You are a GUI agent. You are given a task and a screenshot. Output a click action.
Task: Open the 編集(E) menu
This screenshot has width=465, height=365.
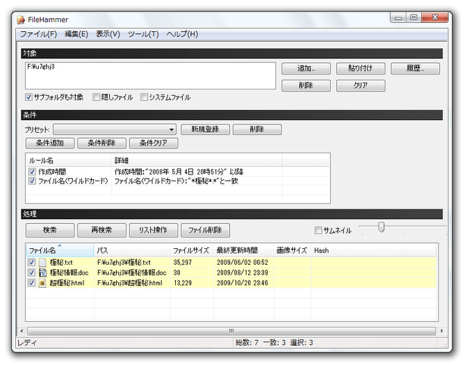click(x=76, y=34)
